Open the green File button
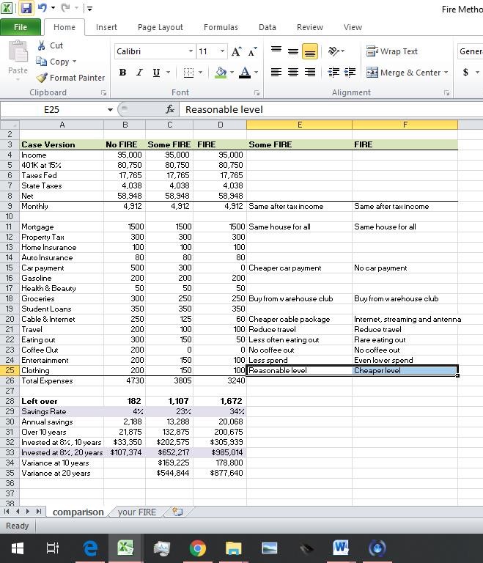 (x=21, y=27)
